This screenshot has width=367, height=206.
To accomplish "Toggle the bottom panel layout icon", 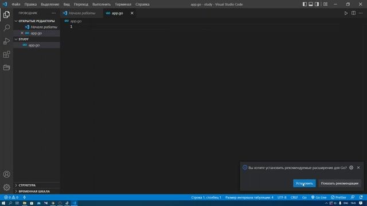I will coord(311,4).
